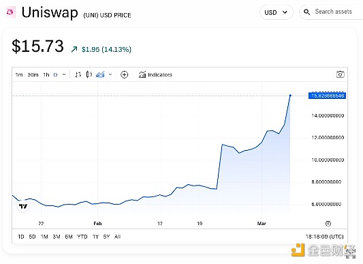Screen dimensions: 363x264
Task: Switch to the 1h interval
Action: click(46, 75)
